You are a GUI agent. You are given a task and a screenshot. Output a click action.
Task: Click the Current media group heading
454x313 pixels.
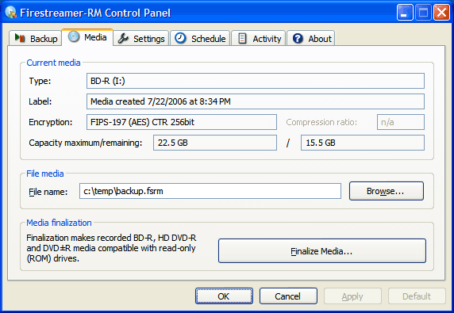[x=53, y=63]
